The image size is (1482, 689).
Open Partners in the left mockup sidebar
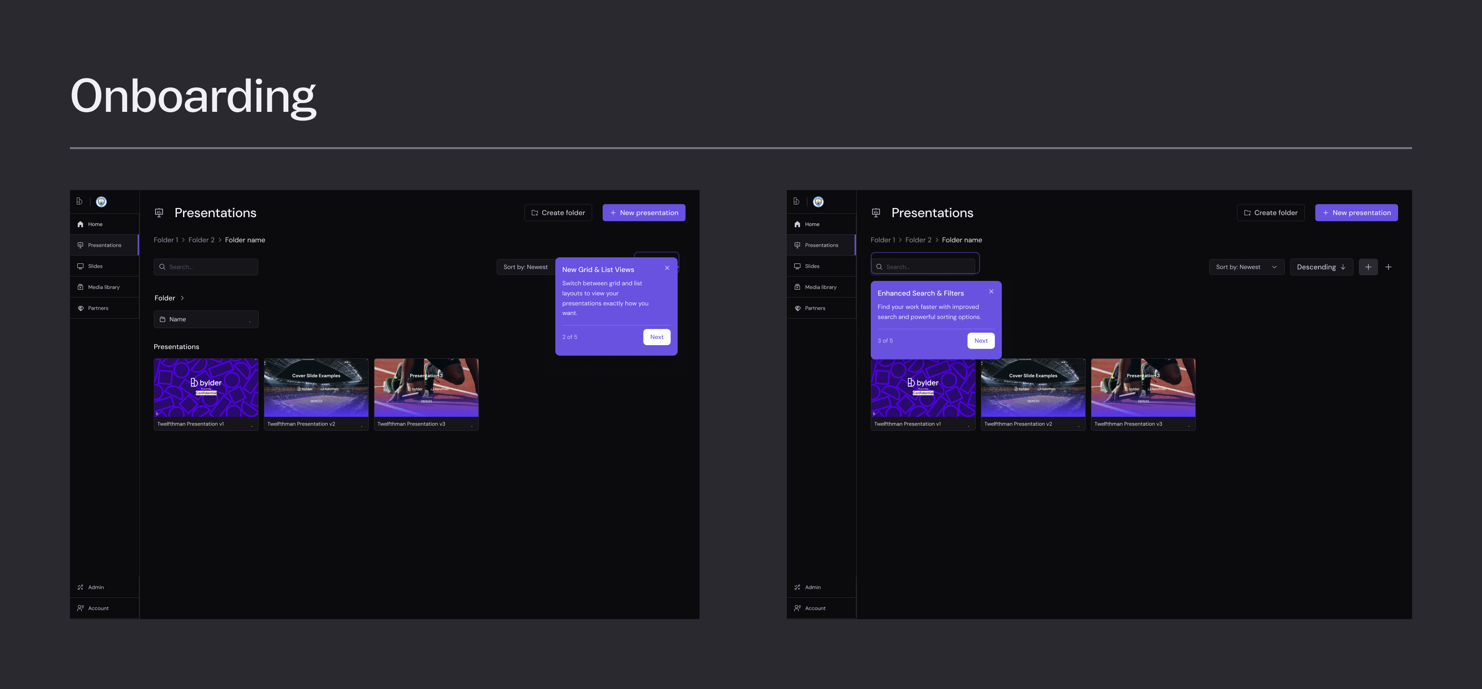click(x=98, y=308)
